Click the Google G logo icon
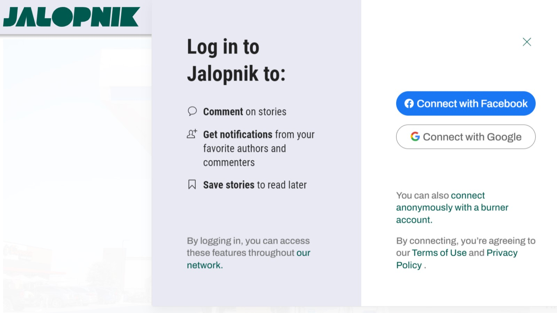The width and height of the screenshot is (557, 313). pyautogui.click(x=415, y=137)
